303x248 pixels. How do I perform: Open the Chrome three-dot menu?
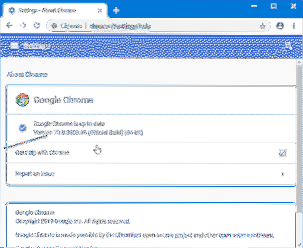click(x=294, y=26)
